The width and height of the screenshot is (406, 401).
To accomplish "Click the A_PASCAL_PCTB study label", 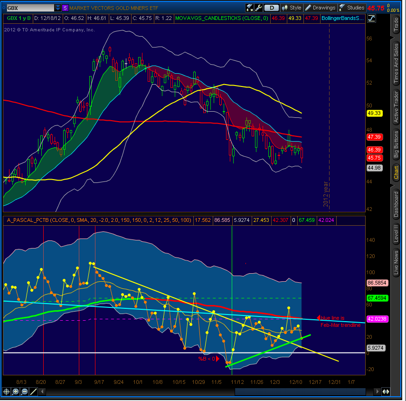I will coord(99,220).
